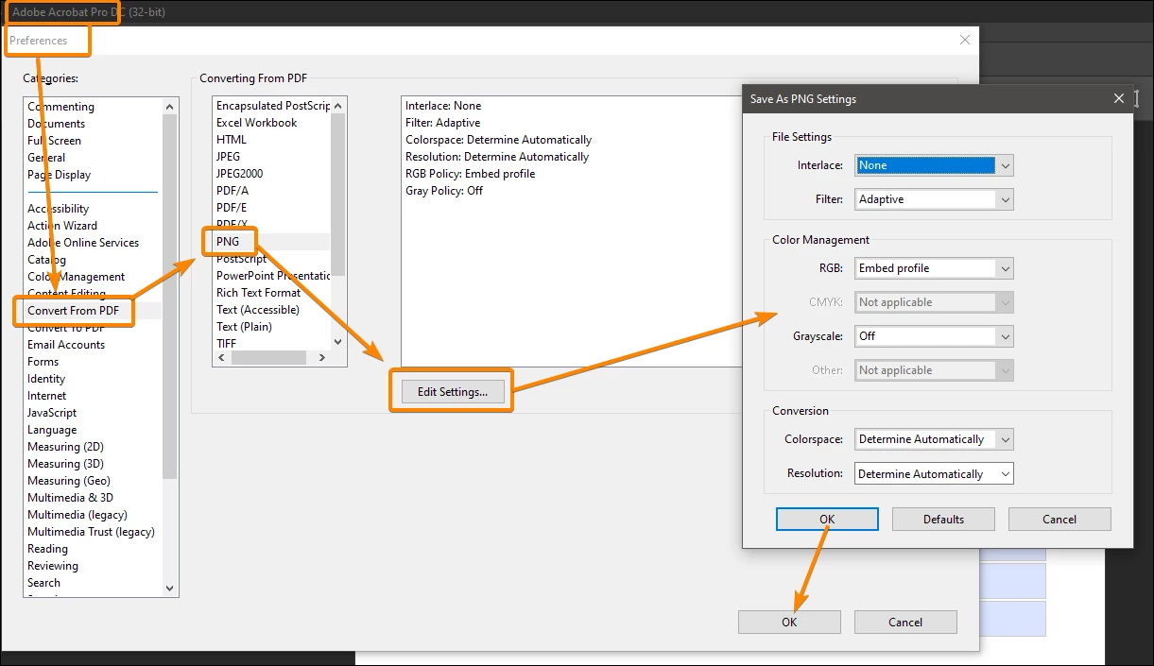
Task: Click format list scroll-down arrow
Action: 338,342
